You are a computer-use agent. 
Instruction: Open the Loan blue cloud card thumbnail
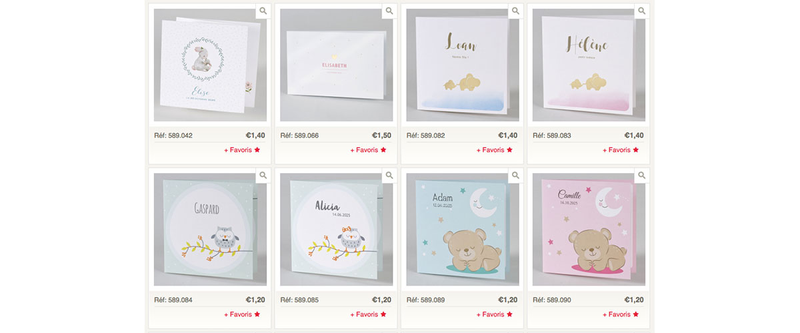(x=463, y=65)
